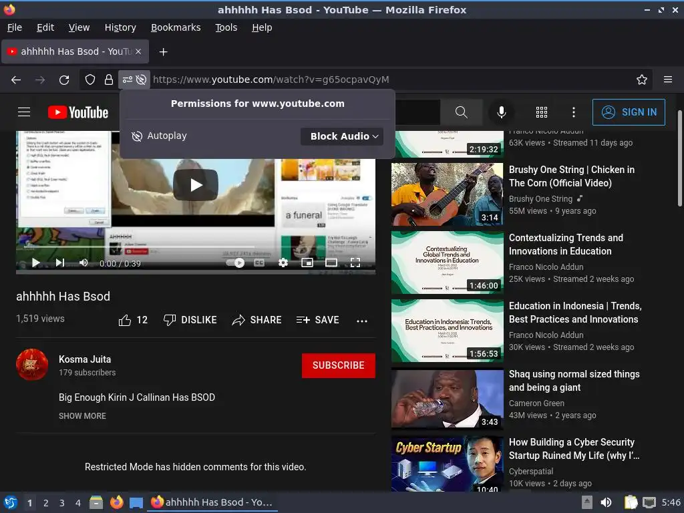Skip to the next video in player
684x513 pixels.
(x=60, y=263)
